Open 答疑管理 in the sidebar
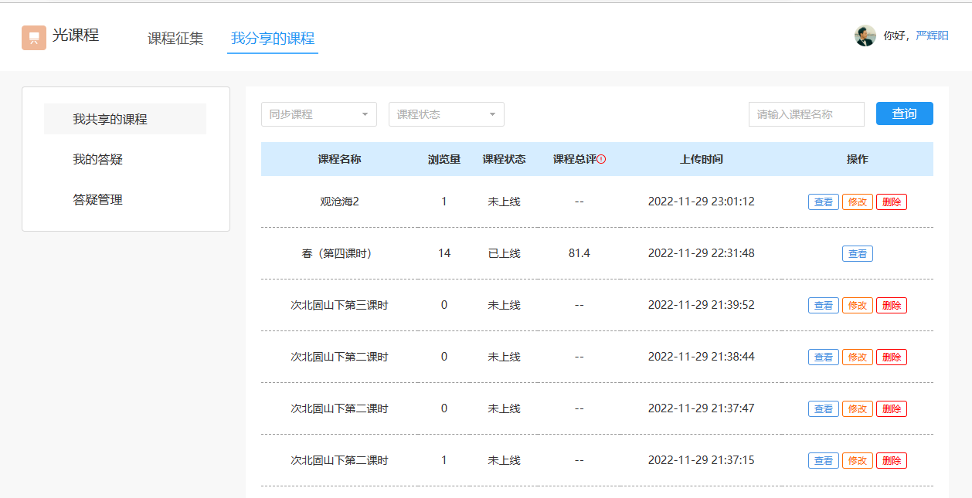Viewport: 972px width, 498px height. (98, 200)
